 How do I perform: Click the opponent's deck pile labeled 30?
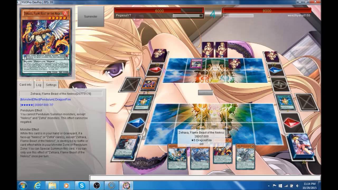click(159, 55)
